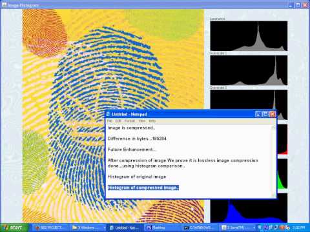This screenshot has height=232, width=310.
Task: Close the Untitled - Notepad window
Action: pyautogui.click(x=273, y=114)
